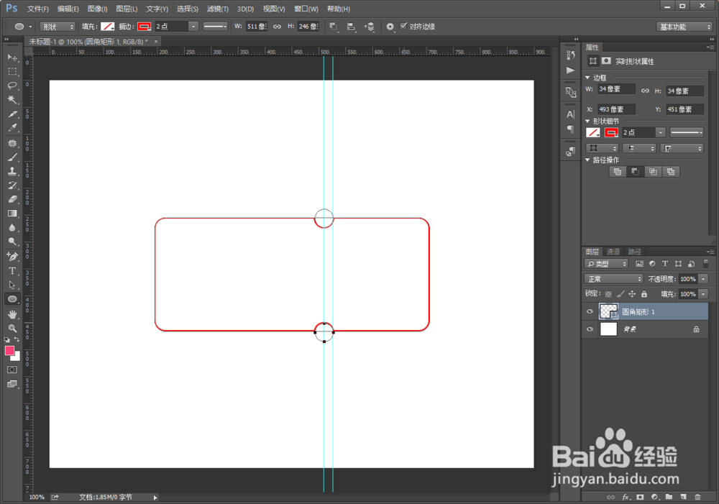The width and height of the screenshot is (719, 504).
Task: Select the Lasso tool
Action: point(12,86)
